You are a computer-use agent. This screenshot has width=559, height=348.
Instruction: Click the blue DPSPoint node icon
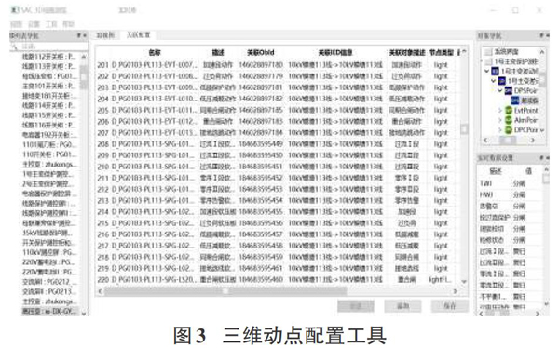coord(509,91)
